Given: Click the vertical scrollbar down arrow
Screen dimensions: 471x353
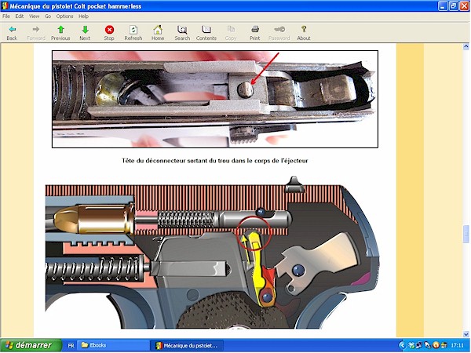Looking at the screenshot, I should point(466,333).
